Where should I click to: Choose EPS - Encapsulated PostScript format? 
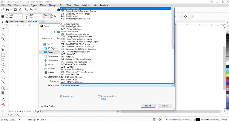116,62
